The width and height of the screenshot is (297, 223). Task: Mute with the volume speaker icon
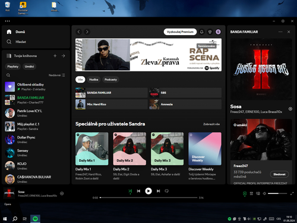tap(264, 193)
